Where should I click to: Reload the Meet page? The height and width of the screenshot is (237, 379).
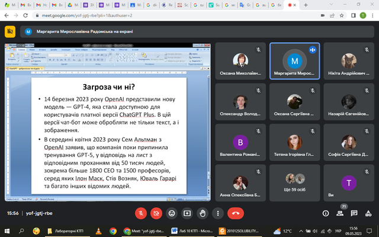coord(26,14)
